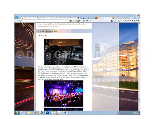Show hidden system tray icons arrow
Screen dimensions: 154x119
(x=121, y=113)
